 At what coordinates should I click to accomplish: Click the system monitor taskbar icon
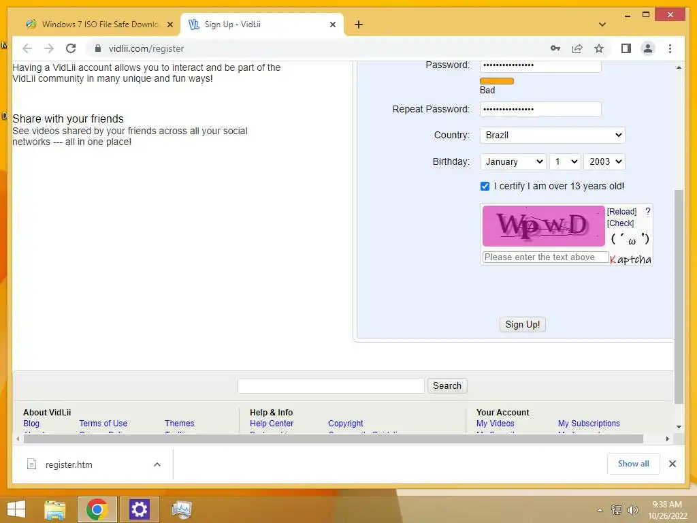click(182, 509)
